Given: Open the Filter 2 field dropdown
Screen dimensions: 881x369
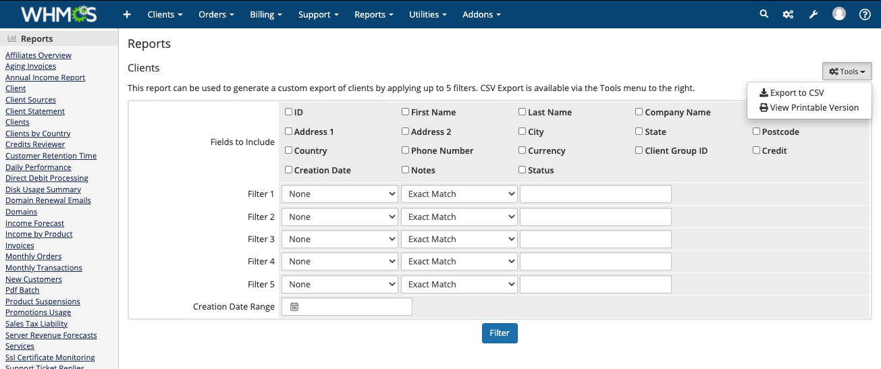Looking at the screenshot, I should tap(340, 217).
